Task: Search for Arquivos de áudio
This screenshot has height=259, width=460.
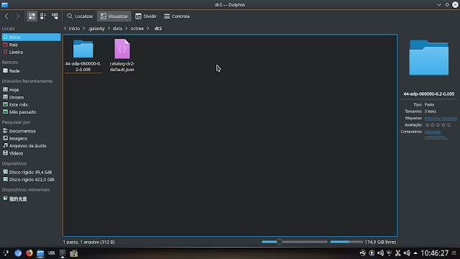Action: pos(31,145)
